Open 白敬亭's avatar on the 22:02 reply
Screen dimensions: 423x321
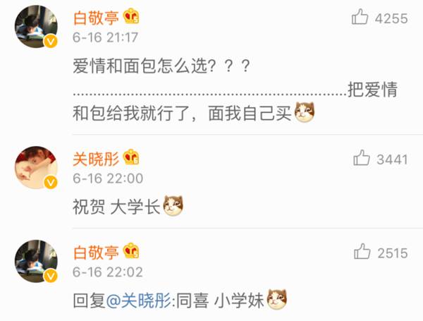click(x=36, y=261)
